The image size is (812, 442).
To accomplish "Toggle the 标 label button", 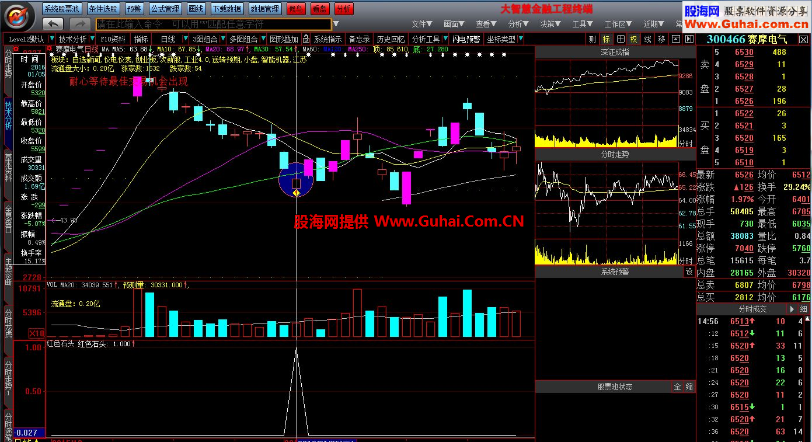I will click(x=607, y=39).
